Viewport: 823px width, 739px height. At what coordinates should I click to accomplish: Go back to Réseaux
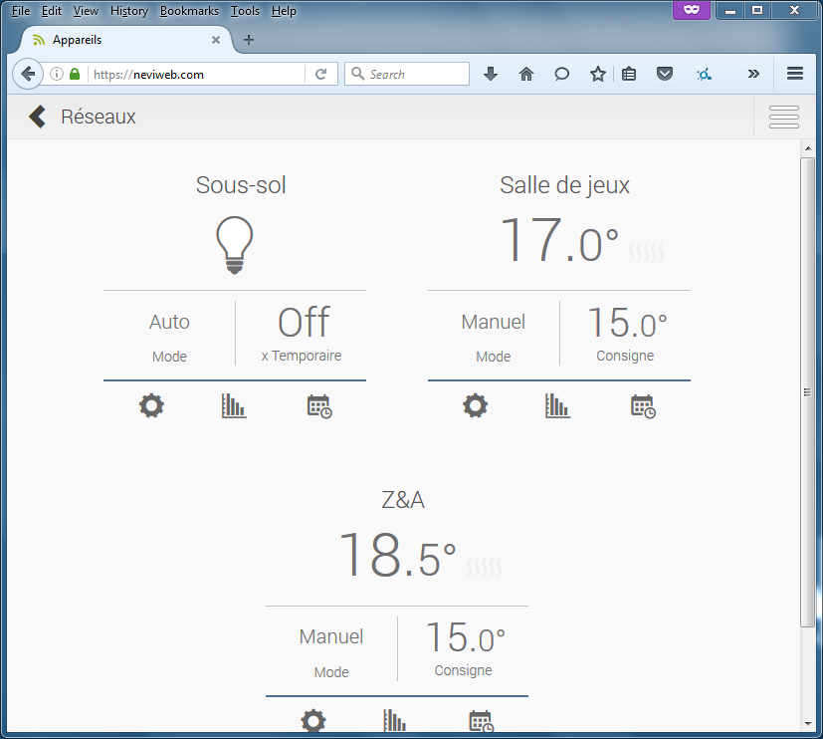[x=38, y=117]
